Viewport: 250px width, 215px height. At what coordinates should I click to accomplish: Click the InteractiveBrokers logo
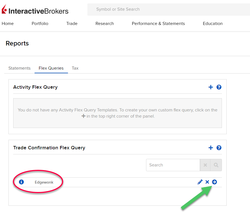point(35,9)
